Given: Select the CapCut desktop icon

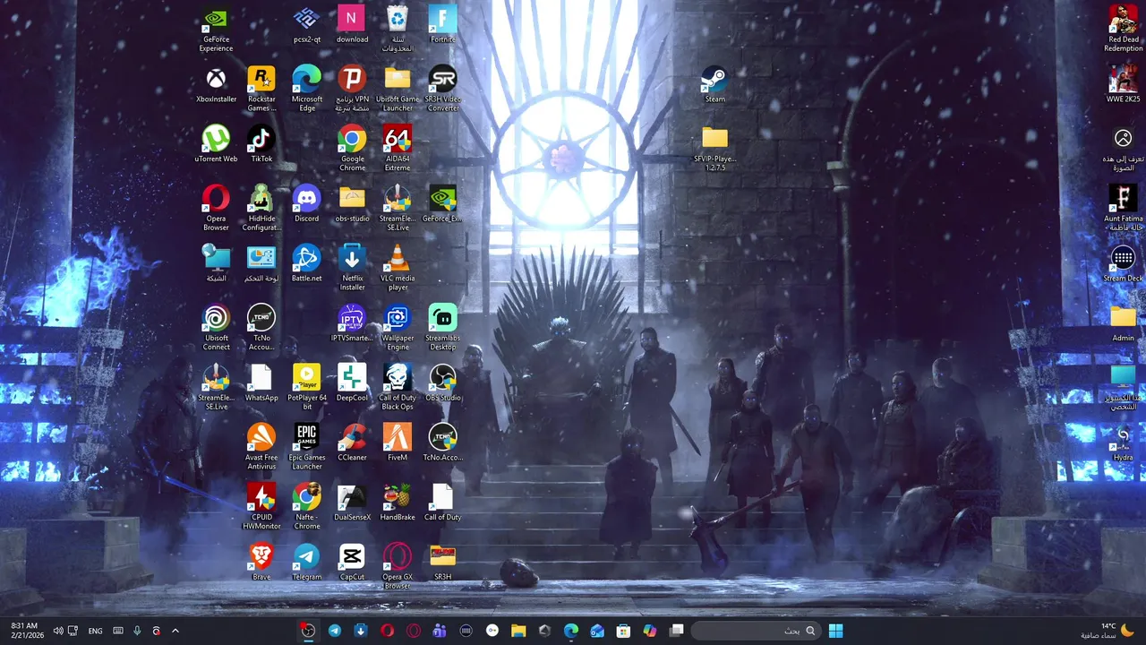Looking at the screenshot, I should tap(352, 563).
